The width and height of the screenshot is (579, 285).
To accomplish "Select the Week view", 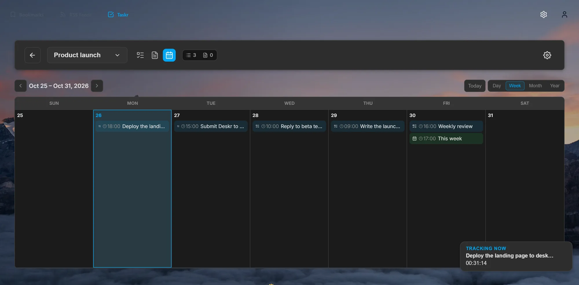I will [515, 86].
